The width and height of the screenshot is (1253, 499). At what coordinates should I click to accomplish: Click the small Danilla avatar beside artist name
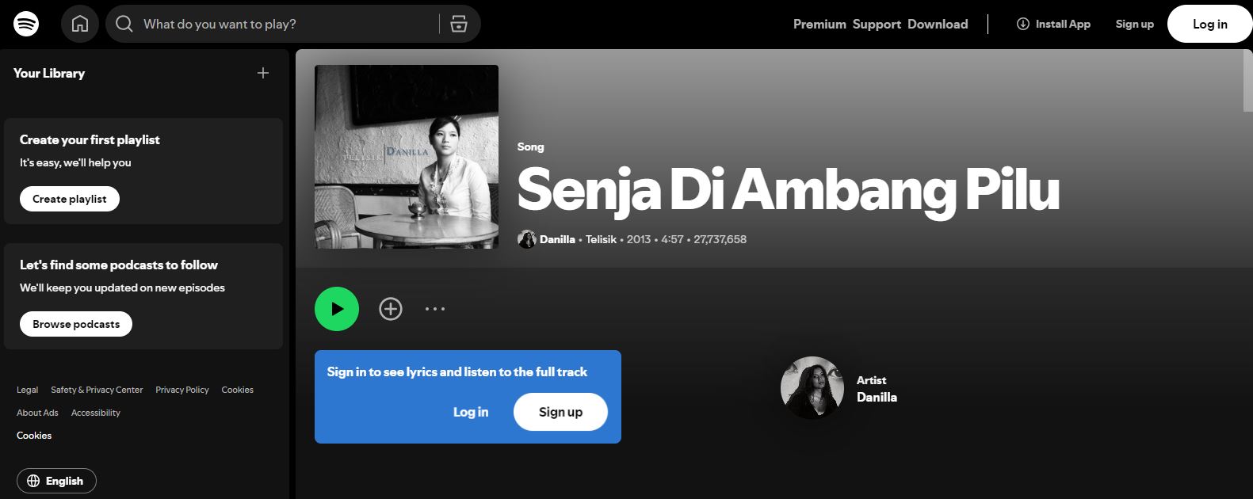pyautogui.click(x=527, y=239)
